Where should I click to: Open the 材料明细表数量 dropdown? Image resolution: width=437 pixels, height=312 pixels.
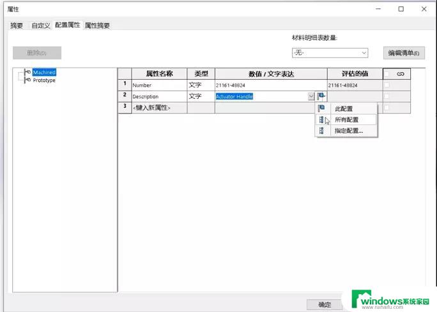(x=330, y=52)
